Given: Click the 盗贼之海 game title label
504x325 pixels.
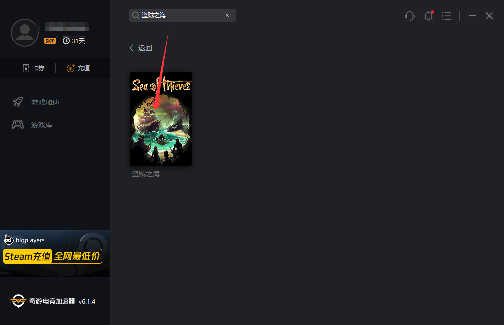Looking at the screenshot, I should pos(146,174).
